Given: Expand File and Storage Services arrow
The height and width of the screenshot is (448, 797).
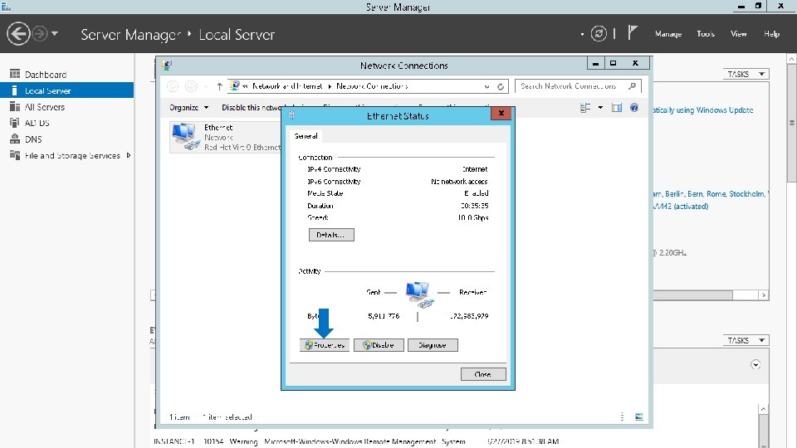Looking at the screenshot, I should [x=129, y=155].
